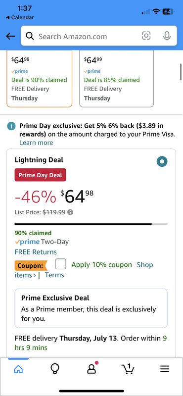The image size is (183, 396).
Task: Click the Learn more link
Action: [36, 143]
